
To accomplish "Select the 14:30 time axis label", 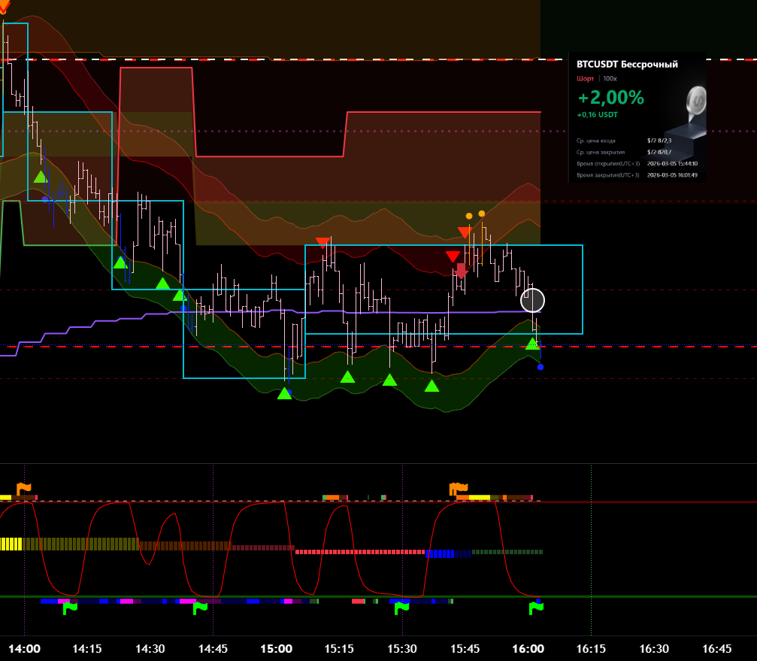I will point(150,648).
